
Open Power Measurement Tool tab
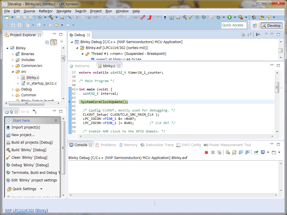pyautogui.click(x=227, y=145)
